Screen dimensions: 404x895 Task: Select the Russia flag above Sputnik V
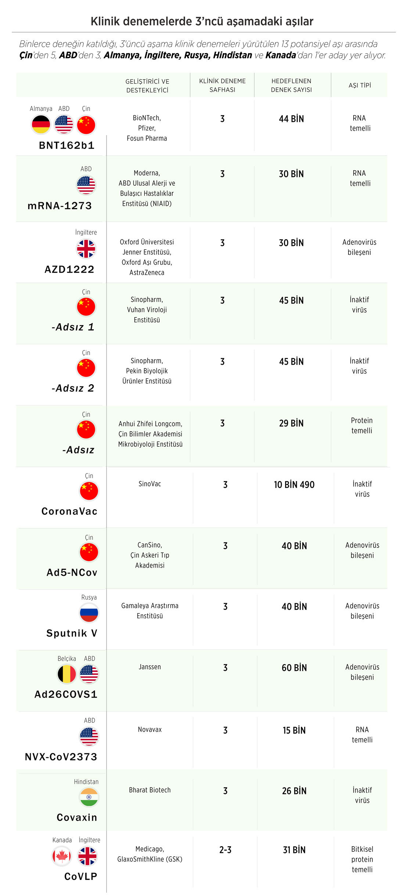(89, 613)
